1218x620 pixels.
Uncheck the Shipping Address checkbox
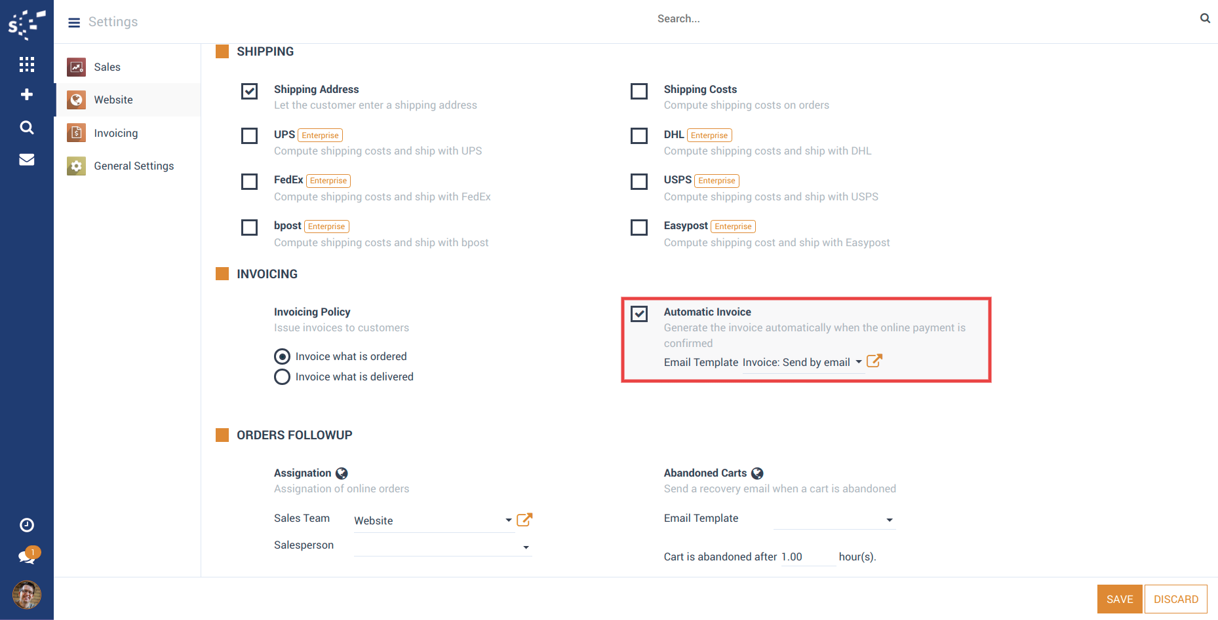coord(250,91)
